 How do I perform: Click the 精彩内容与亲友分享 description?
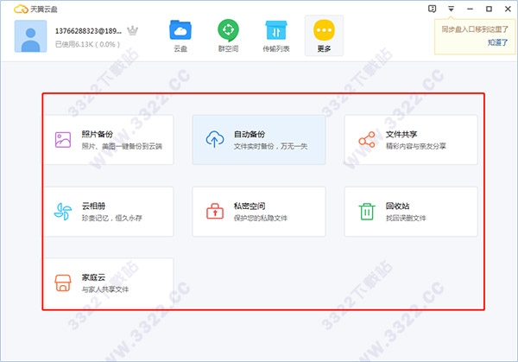(416, 146)
